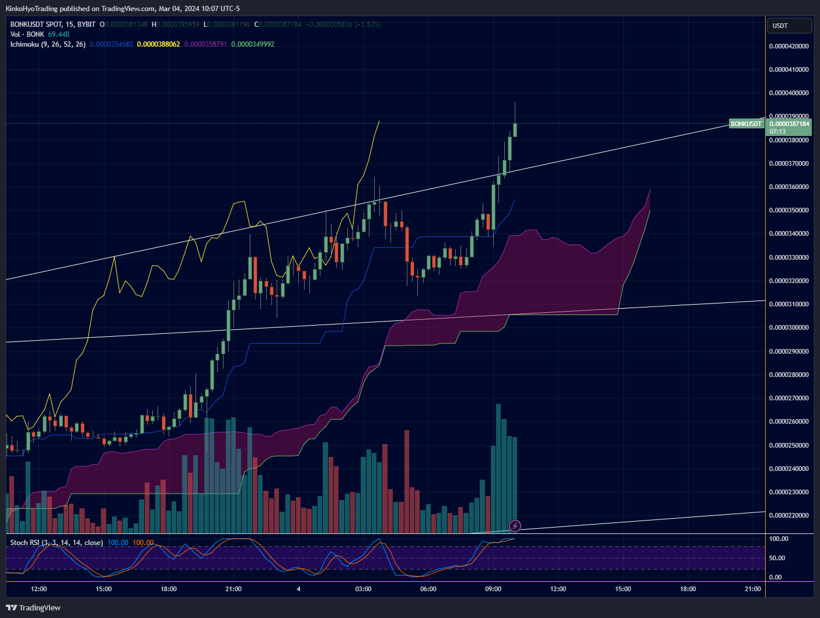Click the +0.0000005836 (+1.53%) change text
This screenshot has height=618, width=820.
click(343, 25)
